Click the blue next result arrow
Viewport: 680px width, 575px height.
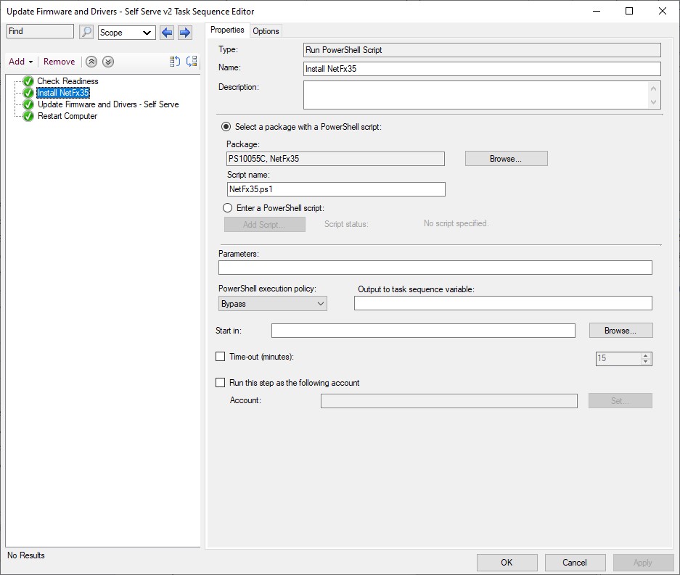point(184,32)
